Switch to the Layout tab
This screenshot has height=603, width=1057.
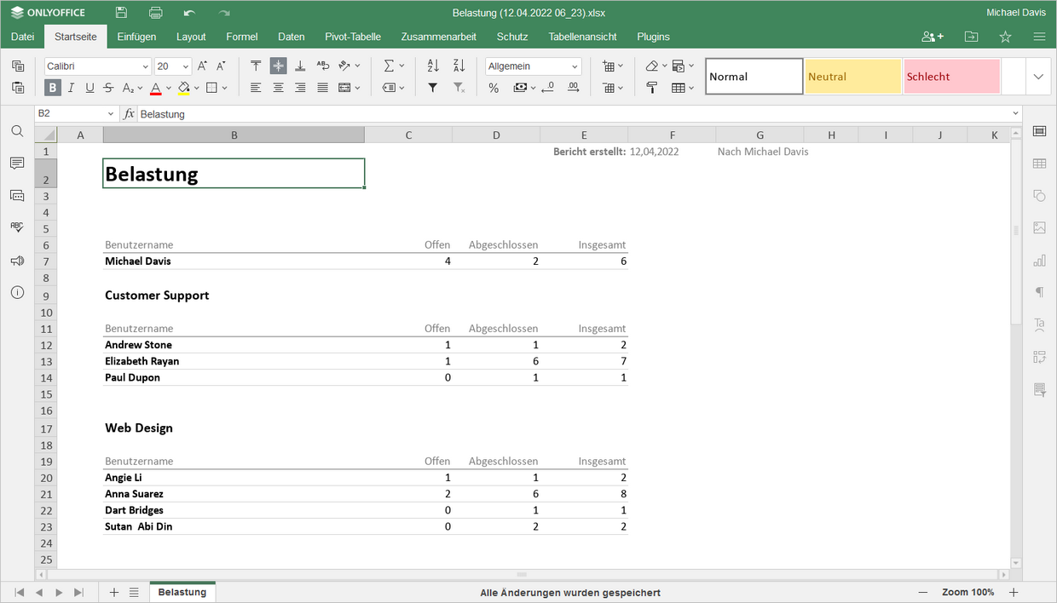(191, 37)
